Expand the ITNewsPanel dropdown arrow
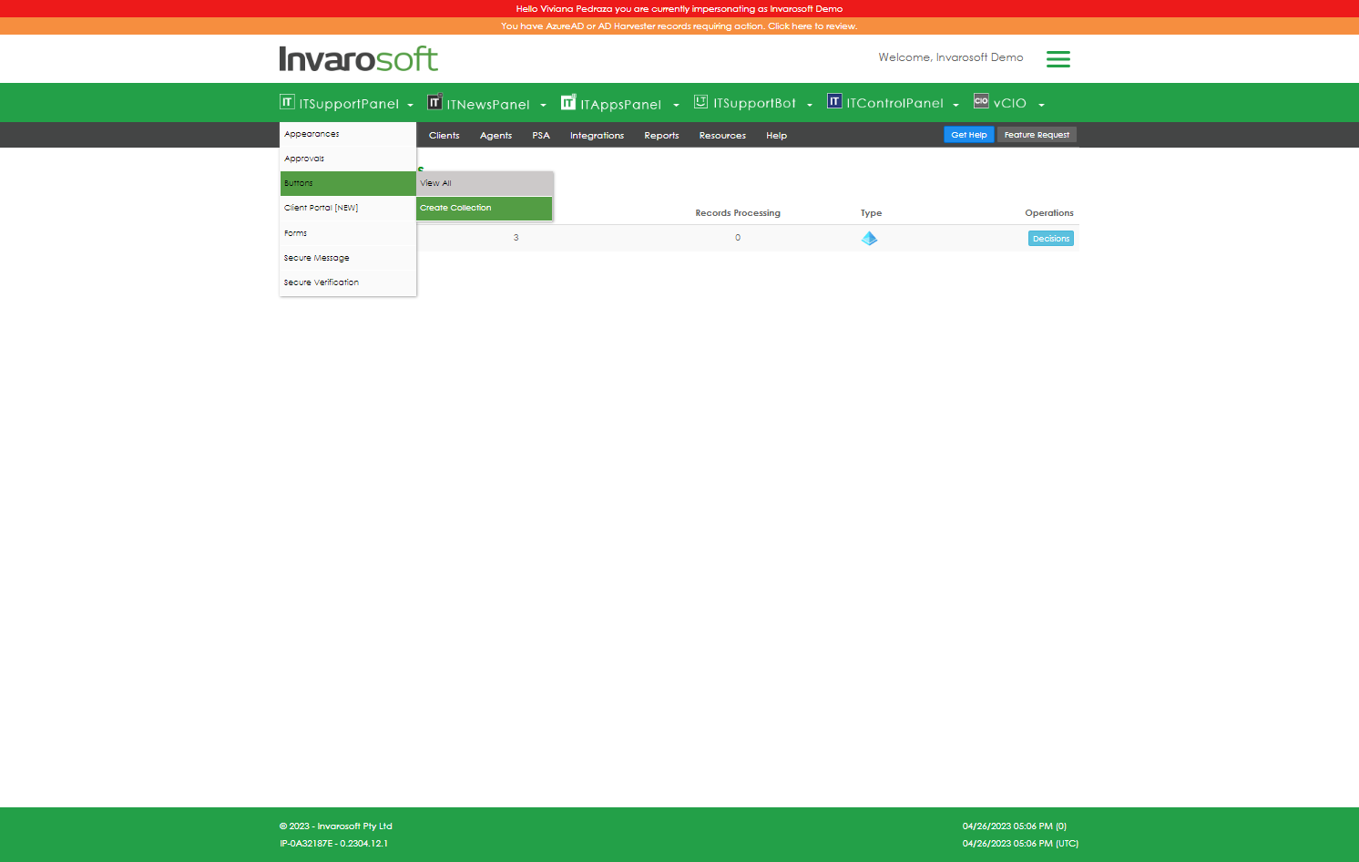Image resolution: width=1359 pixels, height=862 pixels. (543, 105)
